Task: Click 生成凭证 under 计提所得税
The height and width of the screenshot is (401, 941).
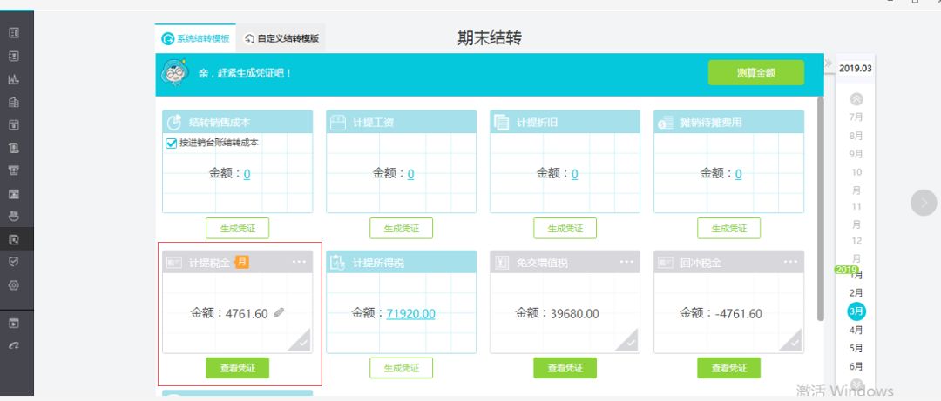Action: pyautogui.click(x=402, y=368)
